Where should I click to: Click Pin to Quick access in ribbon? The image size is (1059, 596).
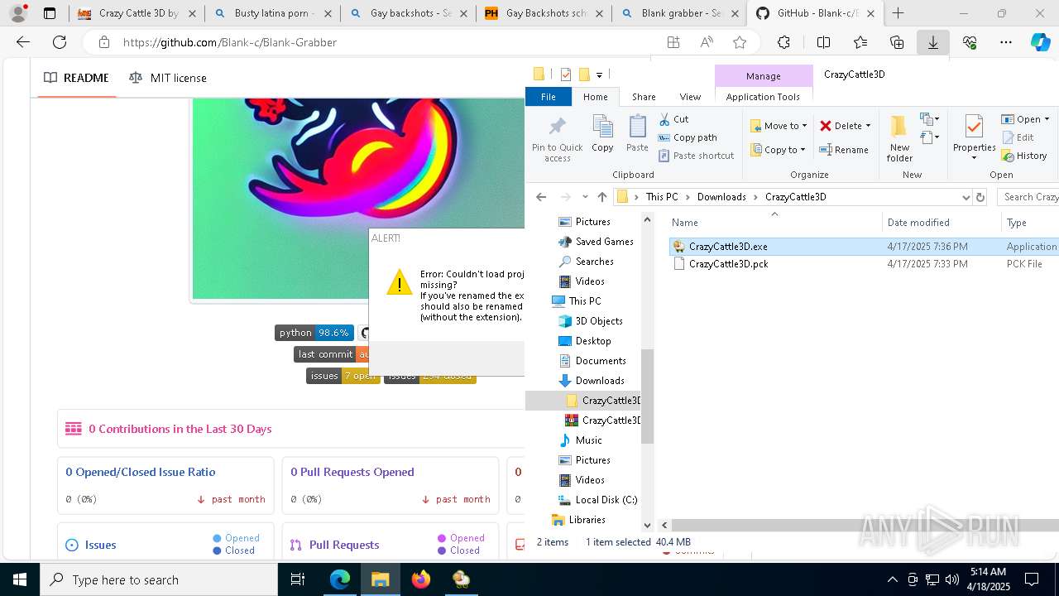[558, 138]
